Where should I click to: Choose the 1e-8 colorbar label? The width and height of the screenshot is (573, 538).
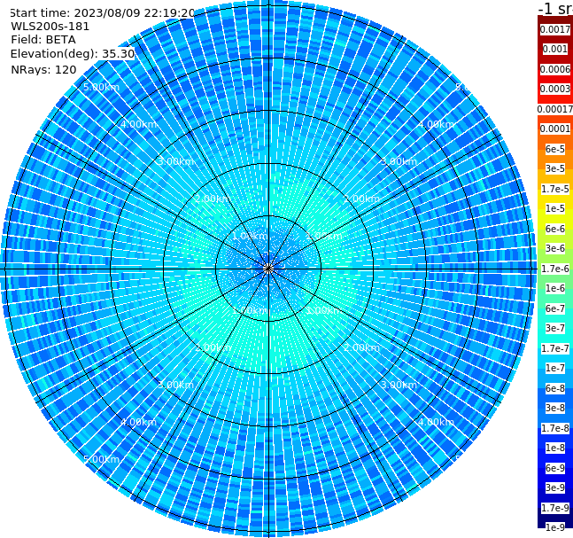point(555,448)
